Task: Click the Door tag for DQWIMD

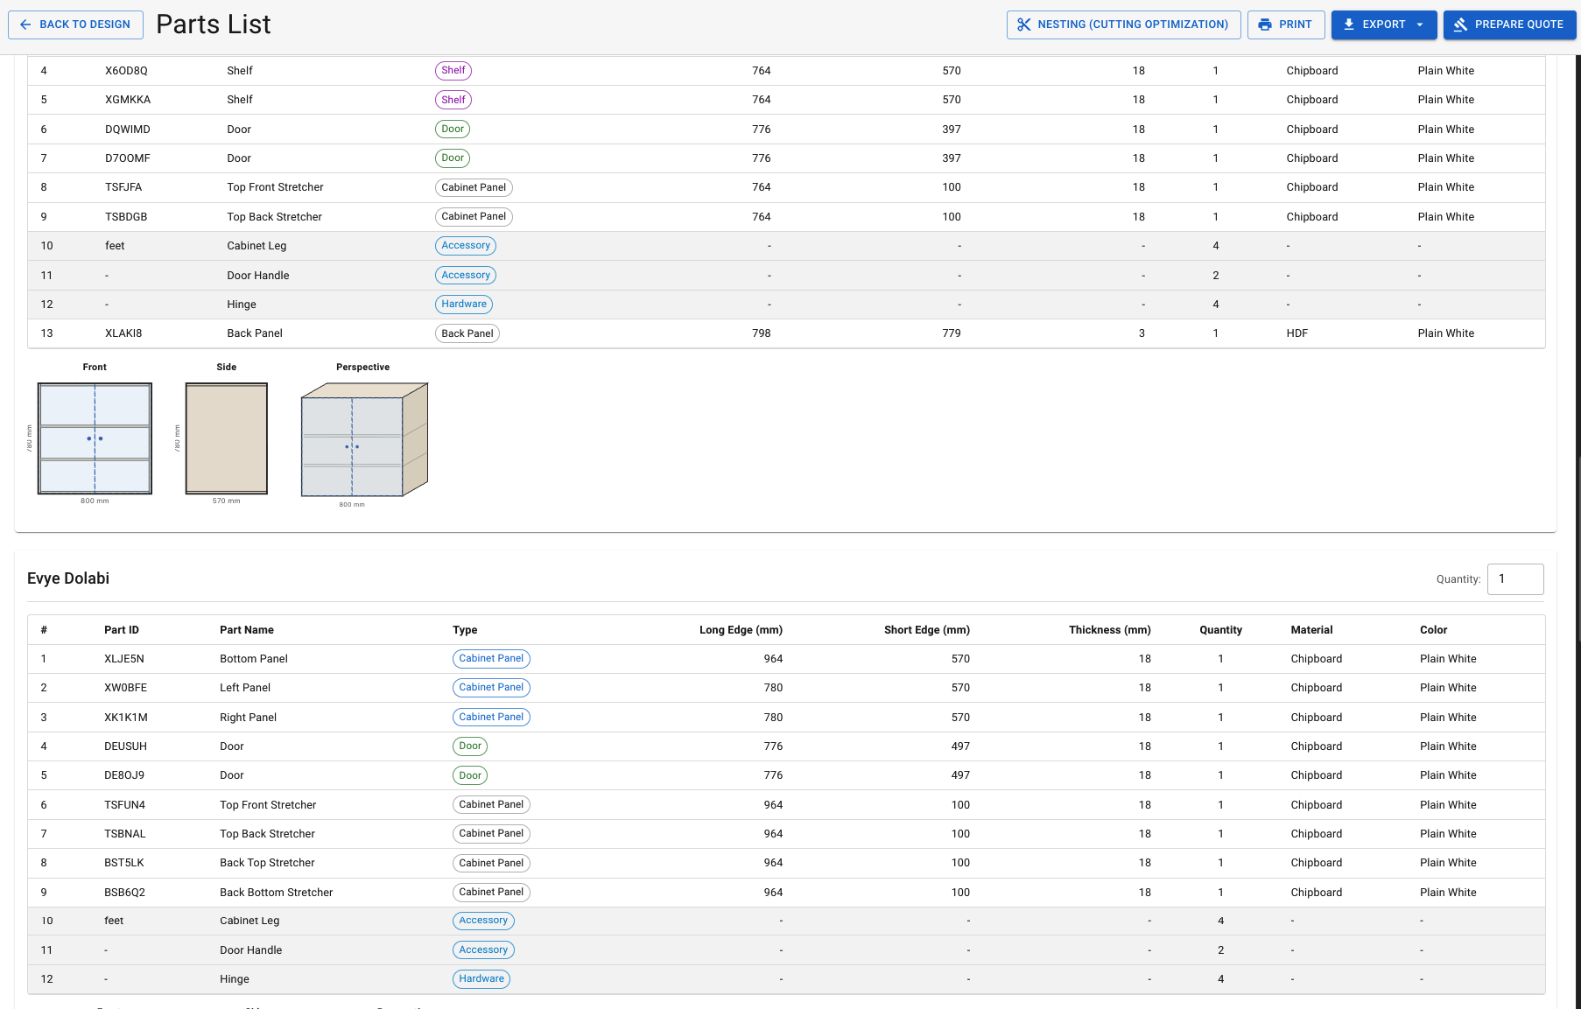Action: [x=453, y=130]
